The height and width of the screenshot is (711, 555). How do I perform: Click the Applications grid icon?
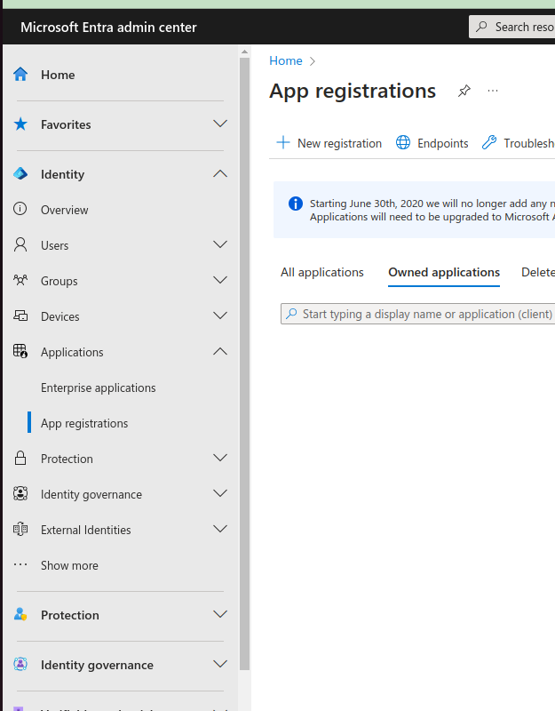[x=20, y=351]
